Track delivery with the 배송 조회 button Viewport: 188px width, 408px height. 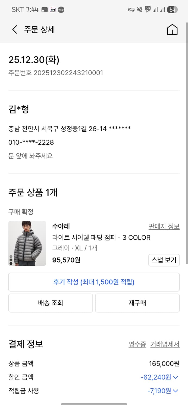tap(51, 303)
